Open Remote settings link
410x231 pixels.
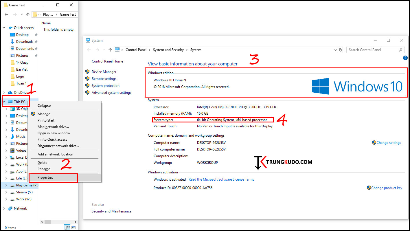click(104, 79)
